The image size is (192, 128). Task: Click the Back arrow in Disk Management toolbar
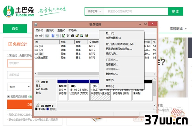point(36,36)
